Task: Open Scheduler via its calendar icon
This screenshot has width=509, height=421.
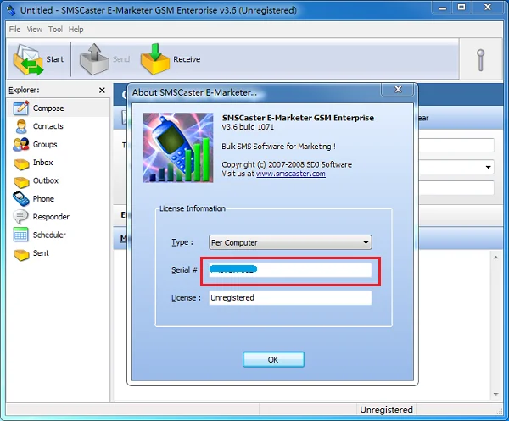Action: tap(20, 235)
